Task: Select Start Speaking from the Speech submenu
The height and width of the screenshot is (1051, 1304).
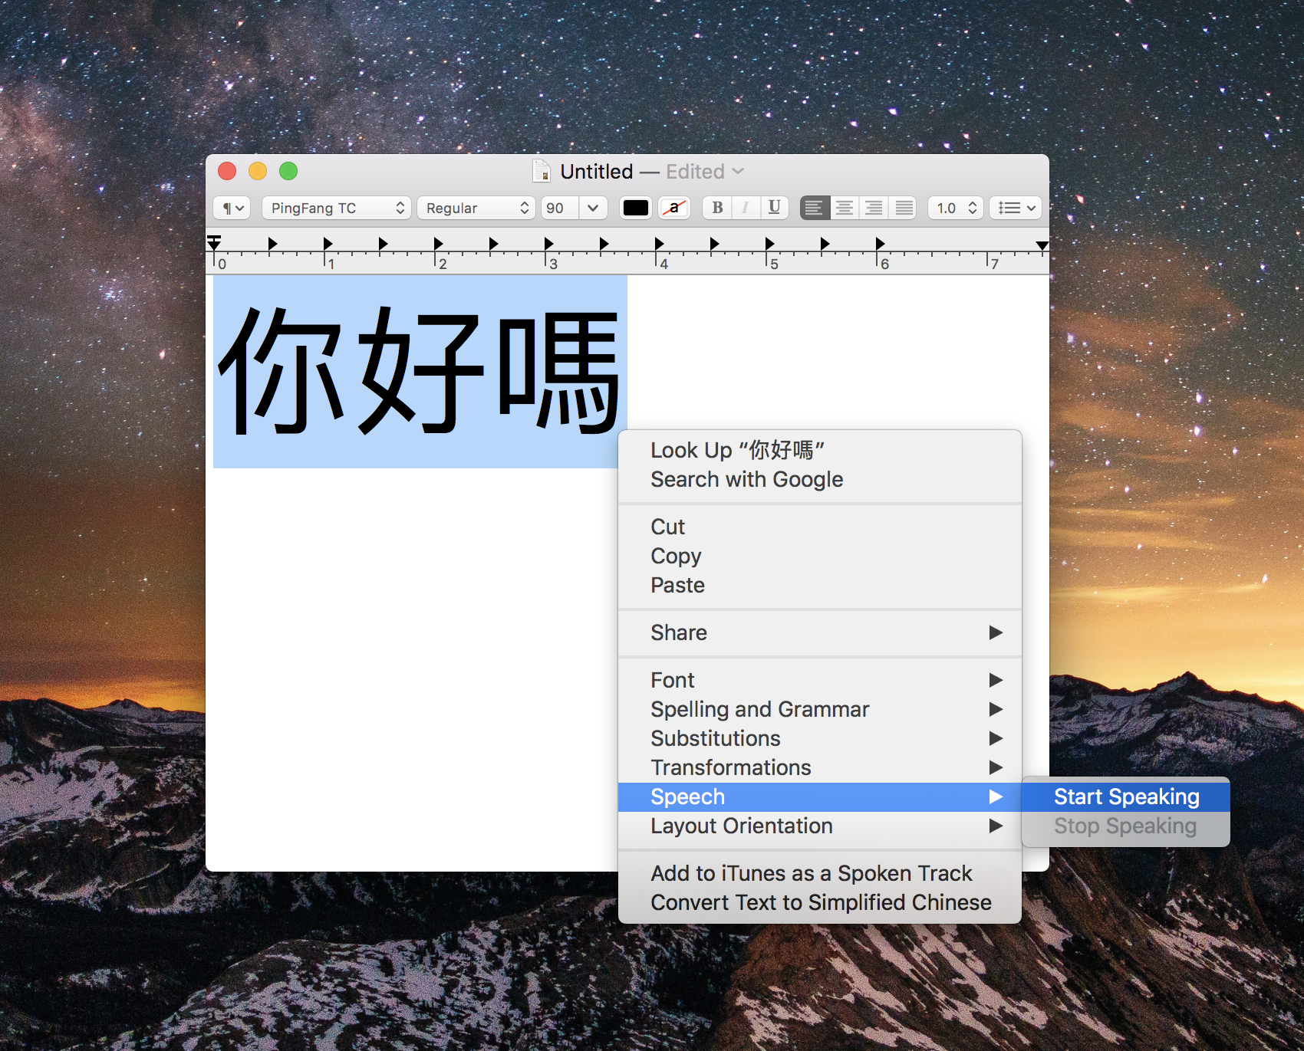Action: [x=1126, y=796]
